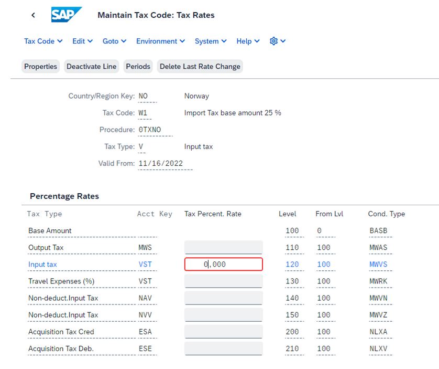The height and width of the screenshot is (369, 439).
Task: Click the Acquisition Tax Deb. label
Action: (x=61, y=349)
